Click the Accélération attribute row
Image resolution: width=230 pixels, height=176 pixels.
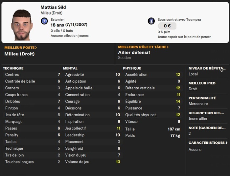point(152,74)
